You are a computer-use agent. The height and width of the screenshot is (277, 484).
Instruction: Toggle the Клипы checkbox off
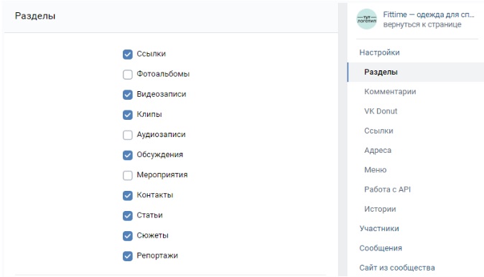(x=128, y=115)
